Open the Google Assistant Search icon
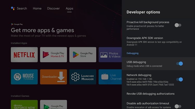 [13, 9]
